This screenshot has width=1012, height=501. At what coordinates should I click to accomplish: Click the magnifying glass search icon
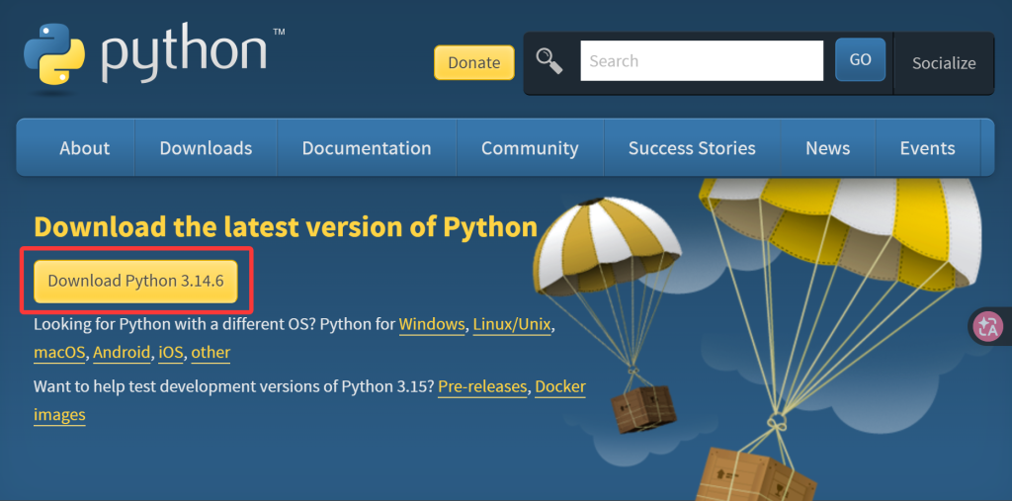coord(549,60)
